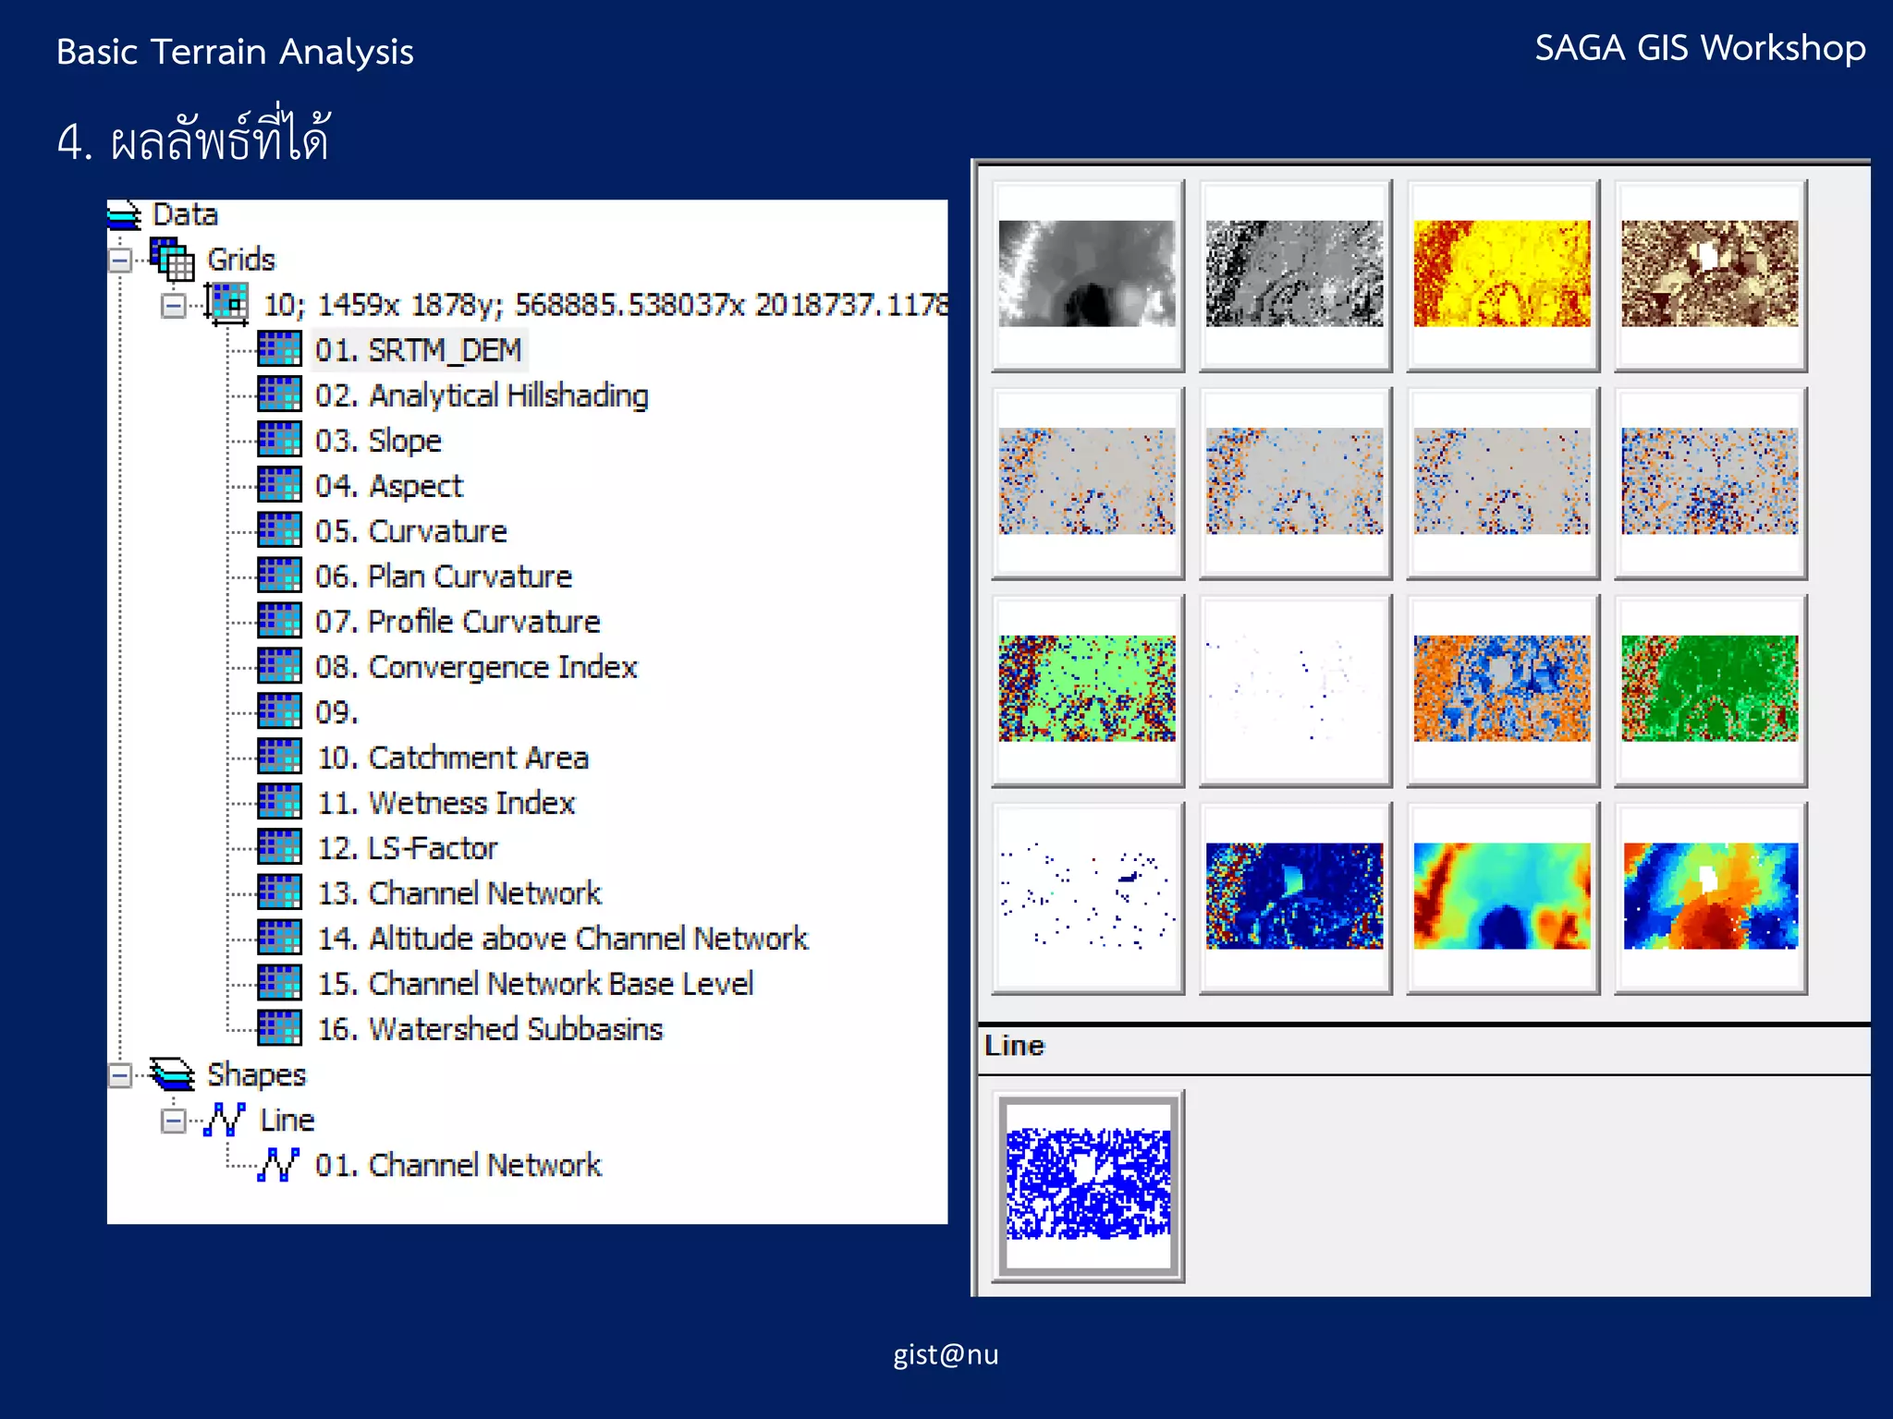Viewport: 1893px width, 1419px height.
Task: Click the grid icon beside 03. Slope
Action: tap(279, 440)
